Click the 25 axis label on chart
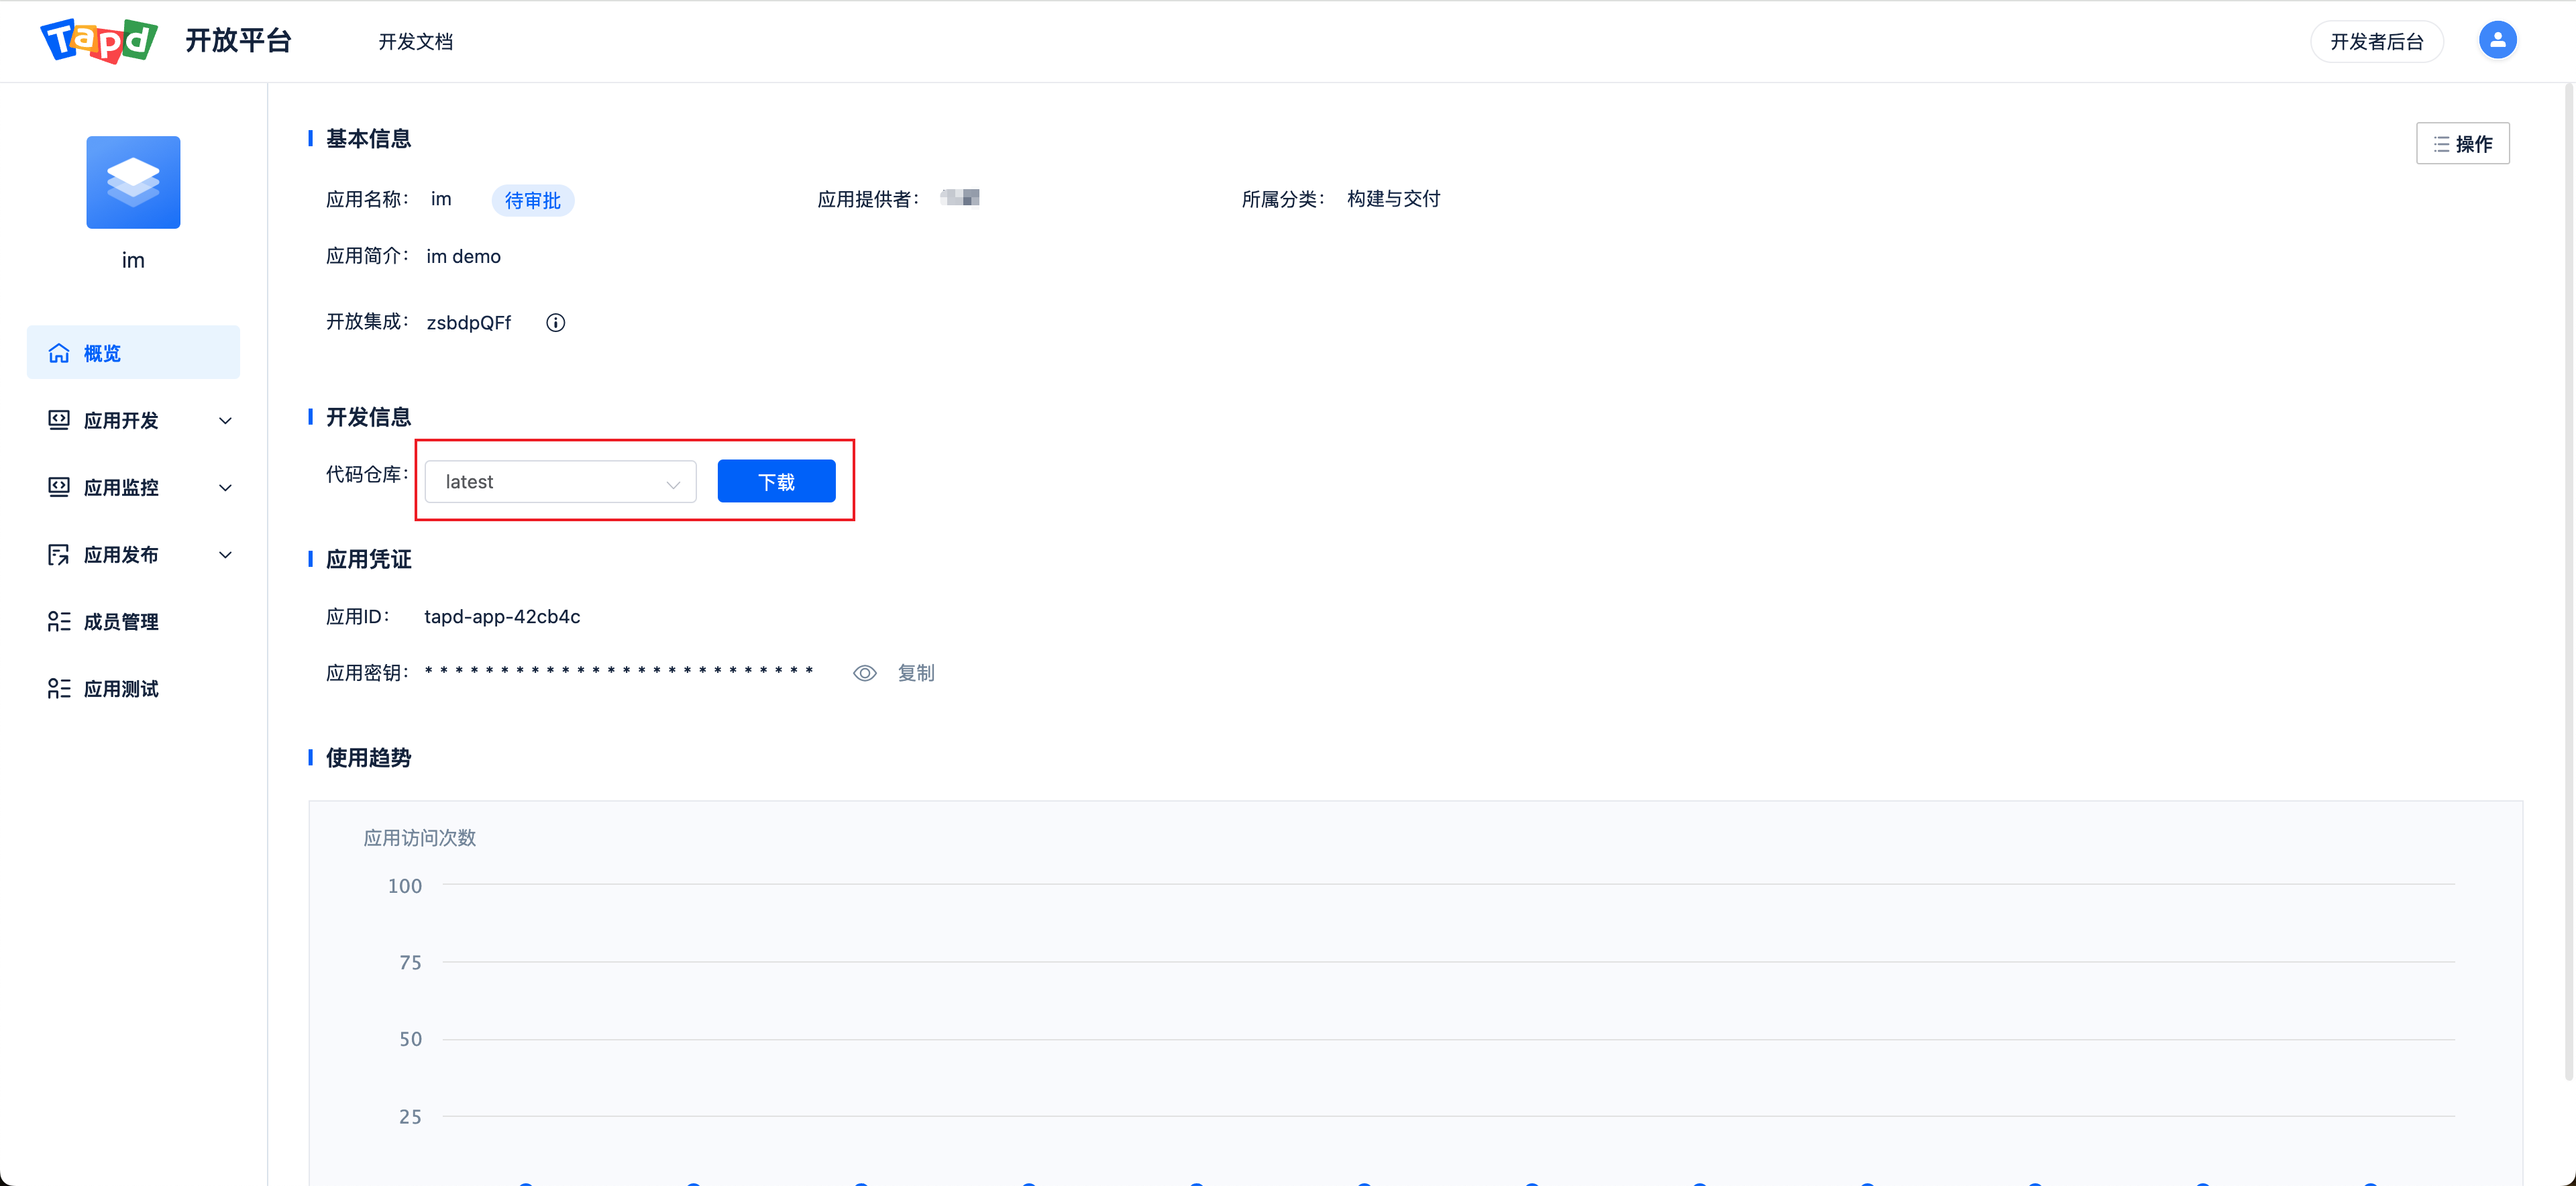Image resolution: width=2576 pixels, height=1186 pixels. 410,1116
